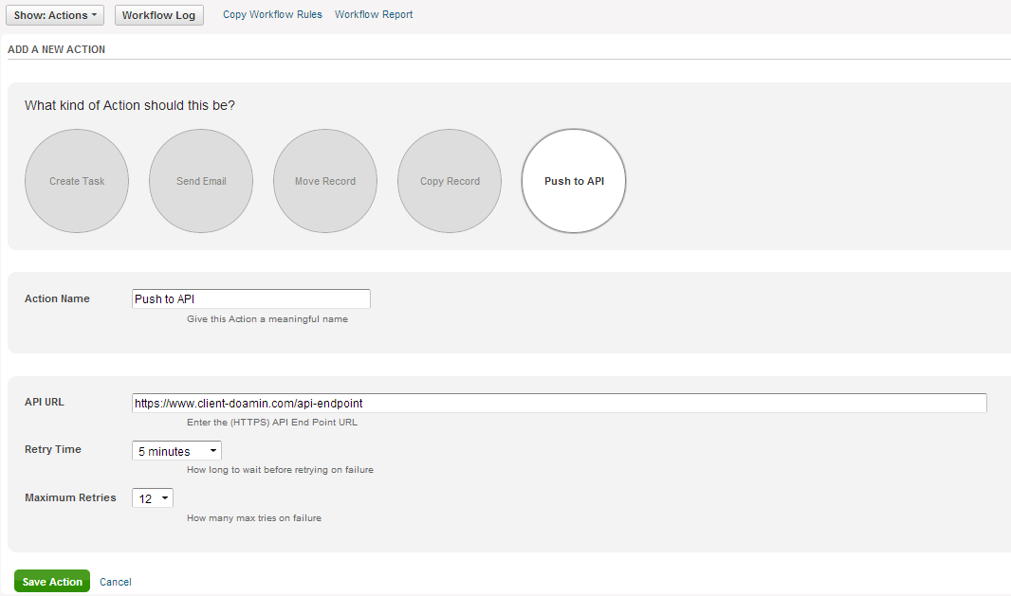
Task: Click the 'ADD A NEW ACTION' heading
Action: tap(56, 49)
